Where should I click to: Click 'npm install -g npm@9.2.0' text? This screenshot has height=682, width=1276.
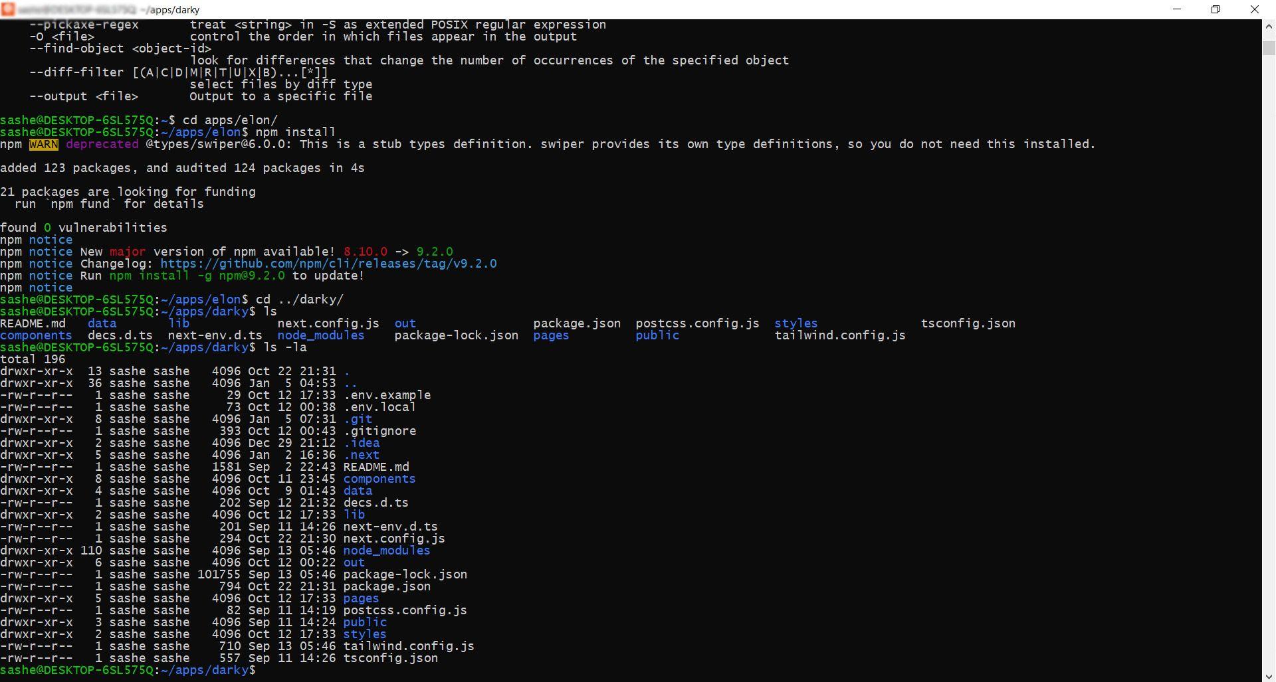pyautogui.click(x=197, y=276)
